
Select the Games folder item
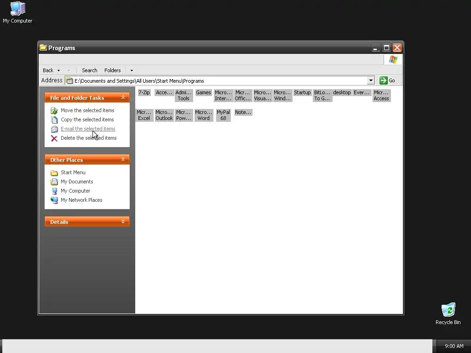point(203,93)
